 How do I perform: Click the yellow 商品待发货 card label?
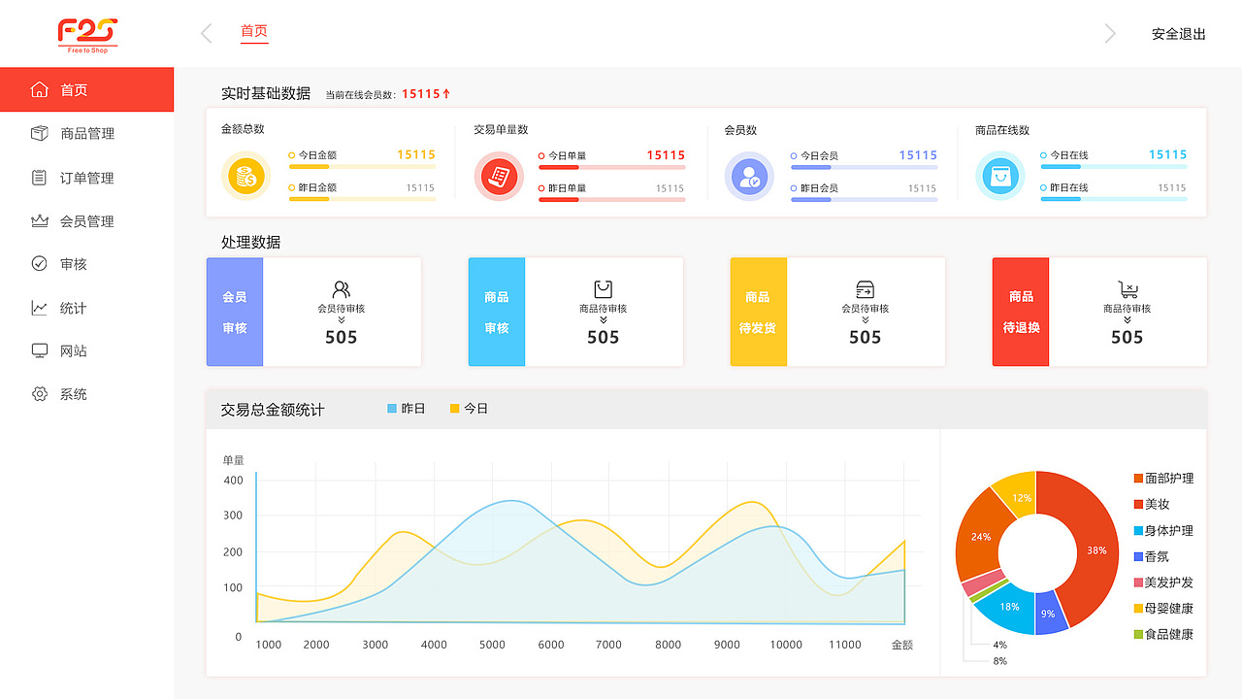pyautogui.click(x=759, y=312)
